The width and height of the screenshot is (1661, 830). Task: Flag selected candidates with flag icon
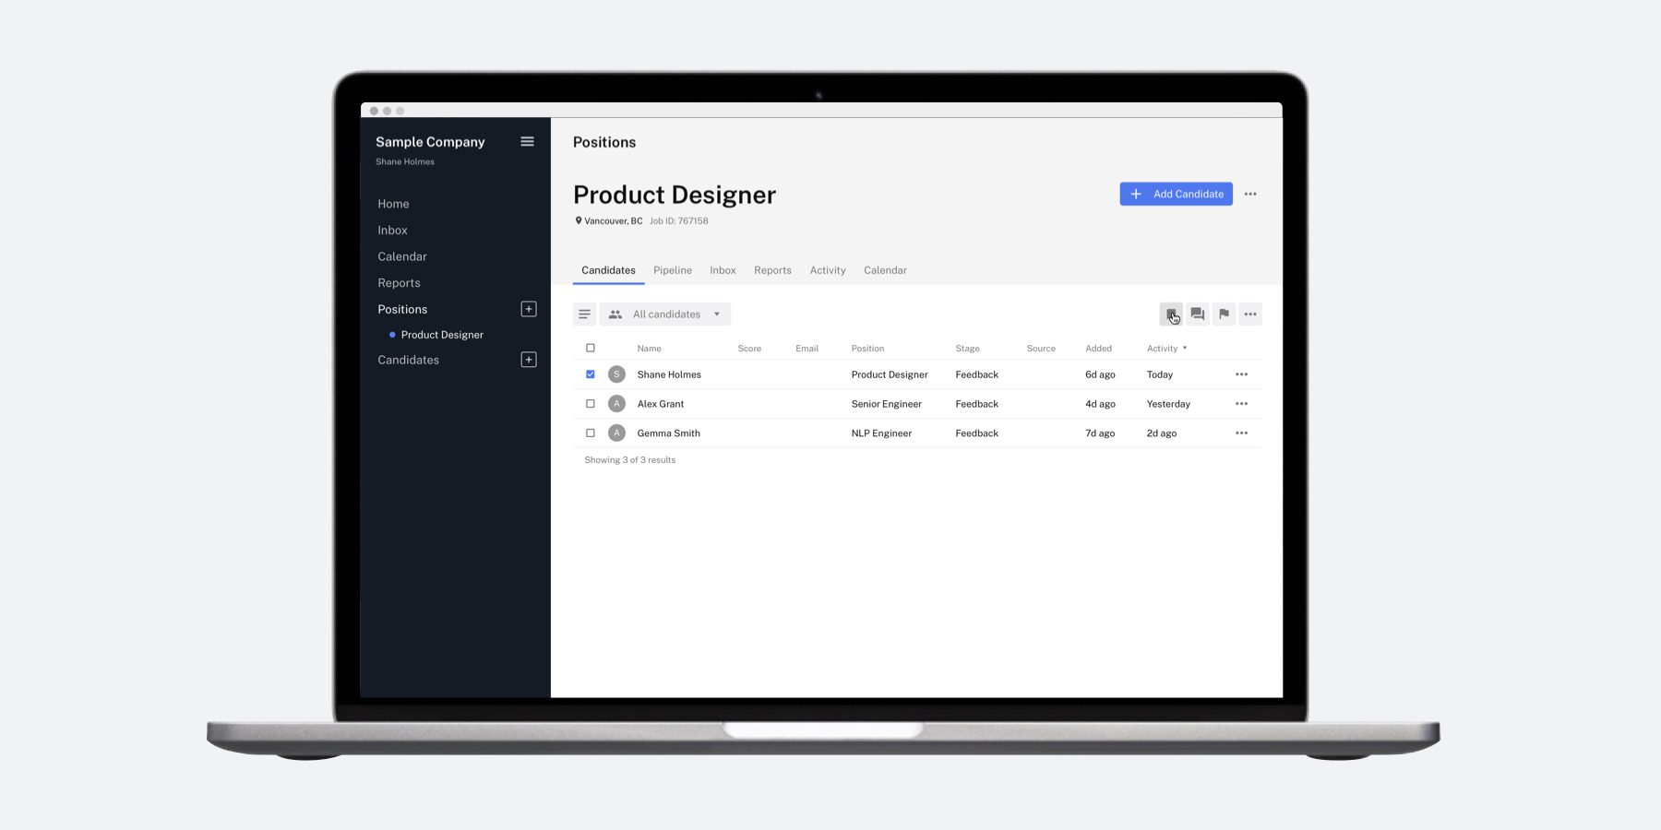[x=1224, y=314]
